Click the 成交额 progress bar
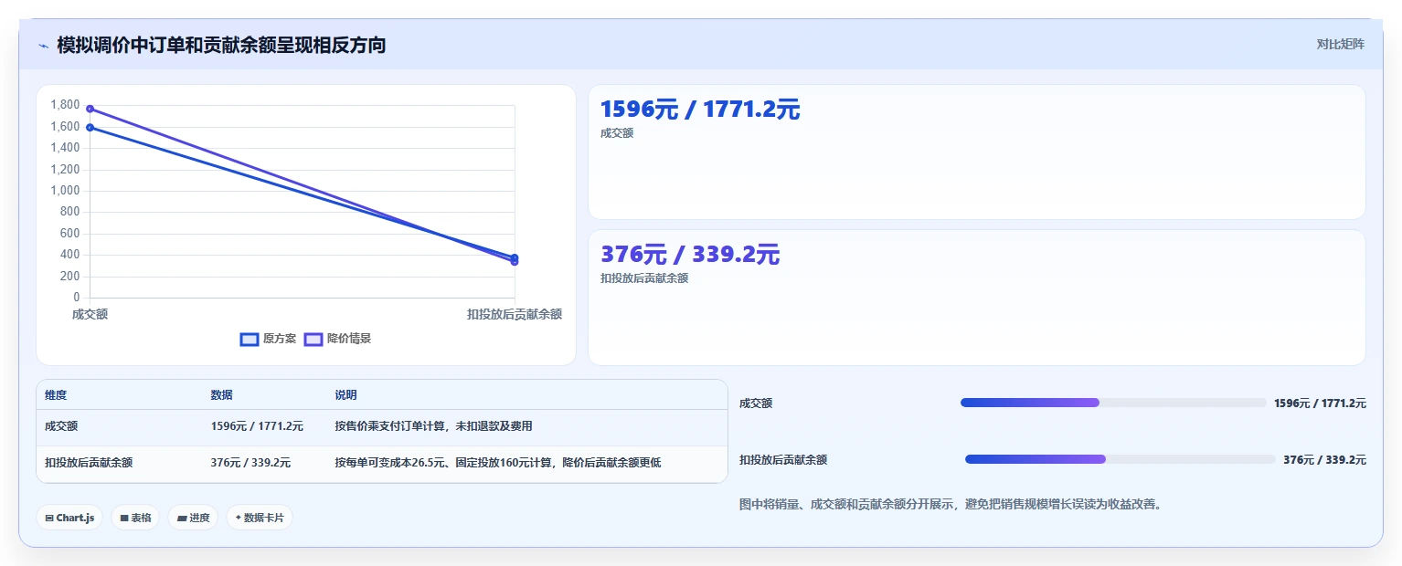This screenshot has height=566, width=1402. click(1113, 403)
